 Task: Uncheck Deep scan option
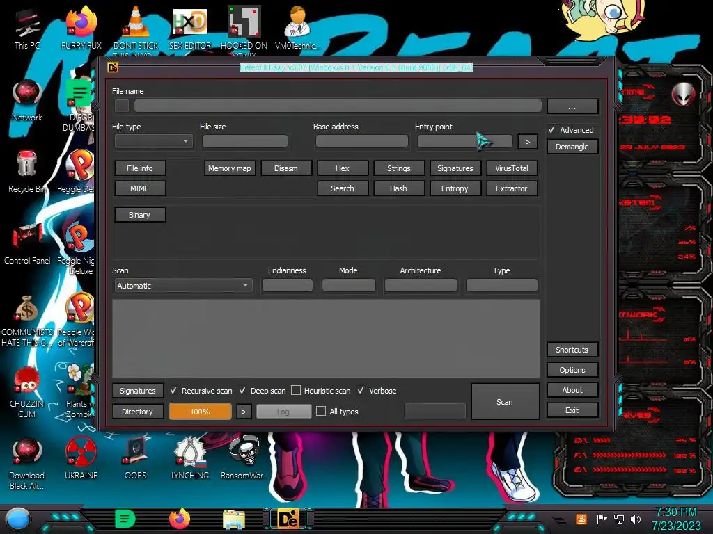point(242,391)
